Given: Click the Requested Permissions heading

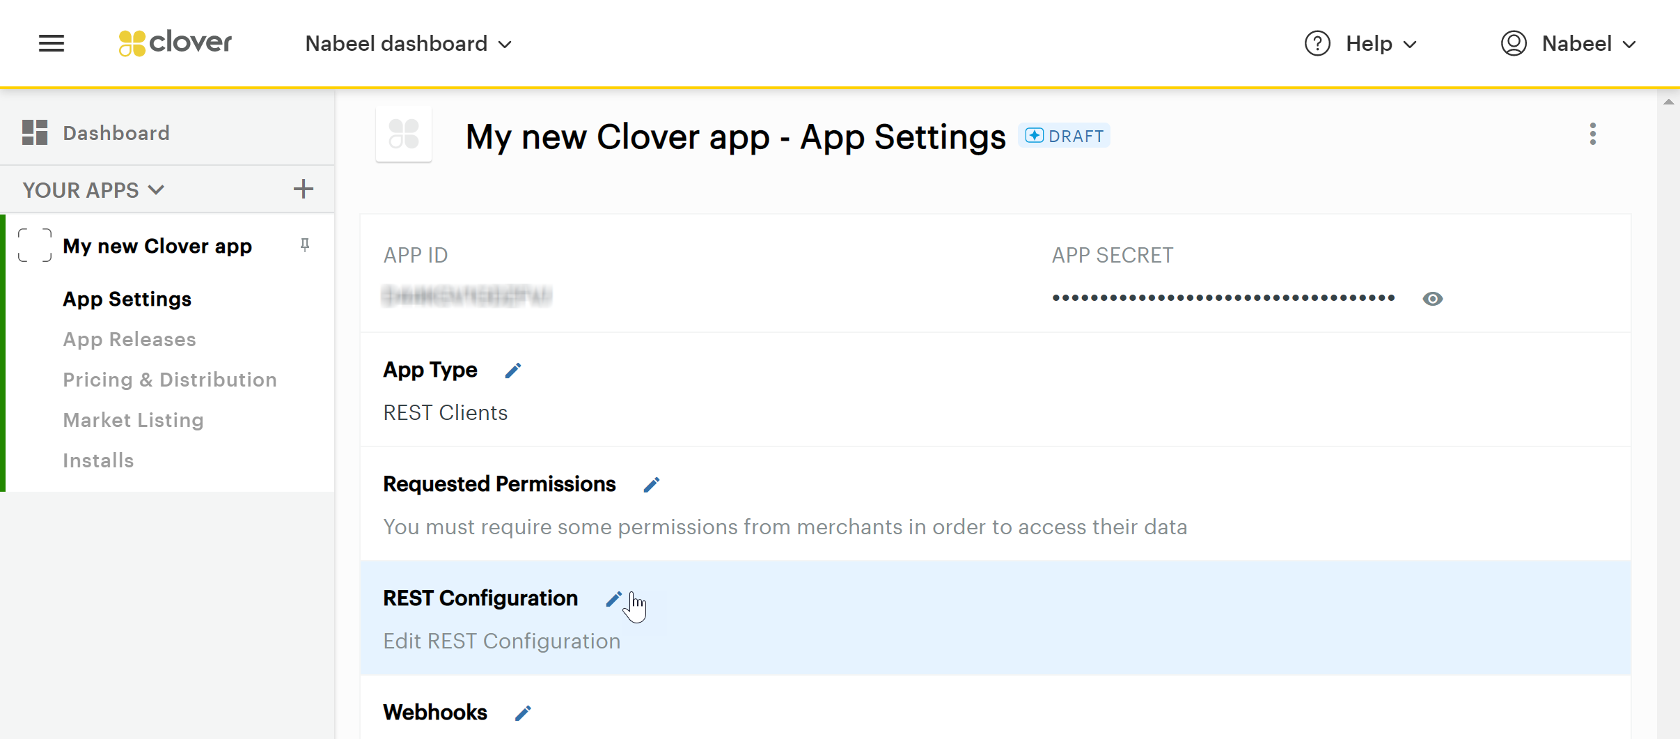Looking at the screenshot, I should tap(499, 484).
